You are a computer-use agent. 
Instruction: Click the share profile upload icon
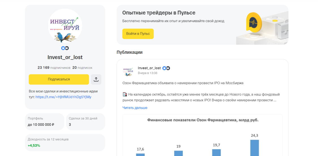tap(96, 79)
